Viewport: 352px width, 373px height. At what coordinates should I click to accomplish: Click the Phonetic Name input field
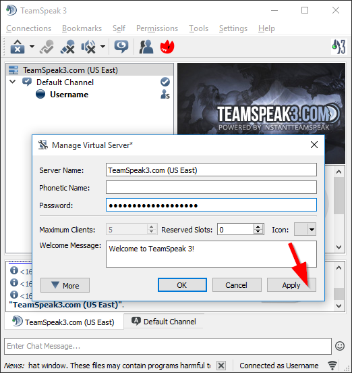211,187
